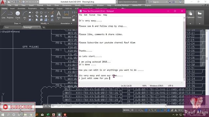Screen dimensions: 209x117
Task: Click the Windows Start button
Action: (x=3, y=115)
